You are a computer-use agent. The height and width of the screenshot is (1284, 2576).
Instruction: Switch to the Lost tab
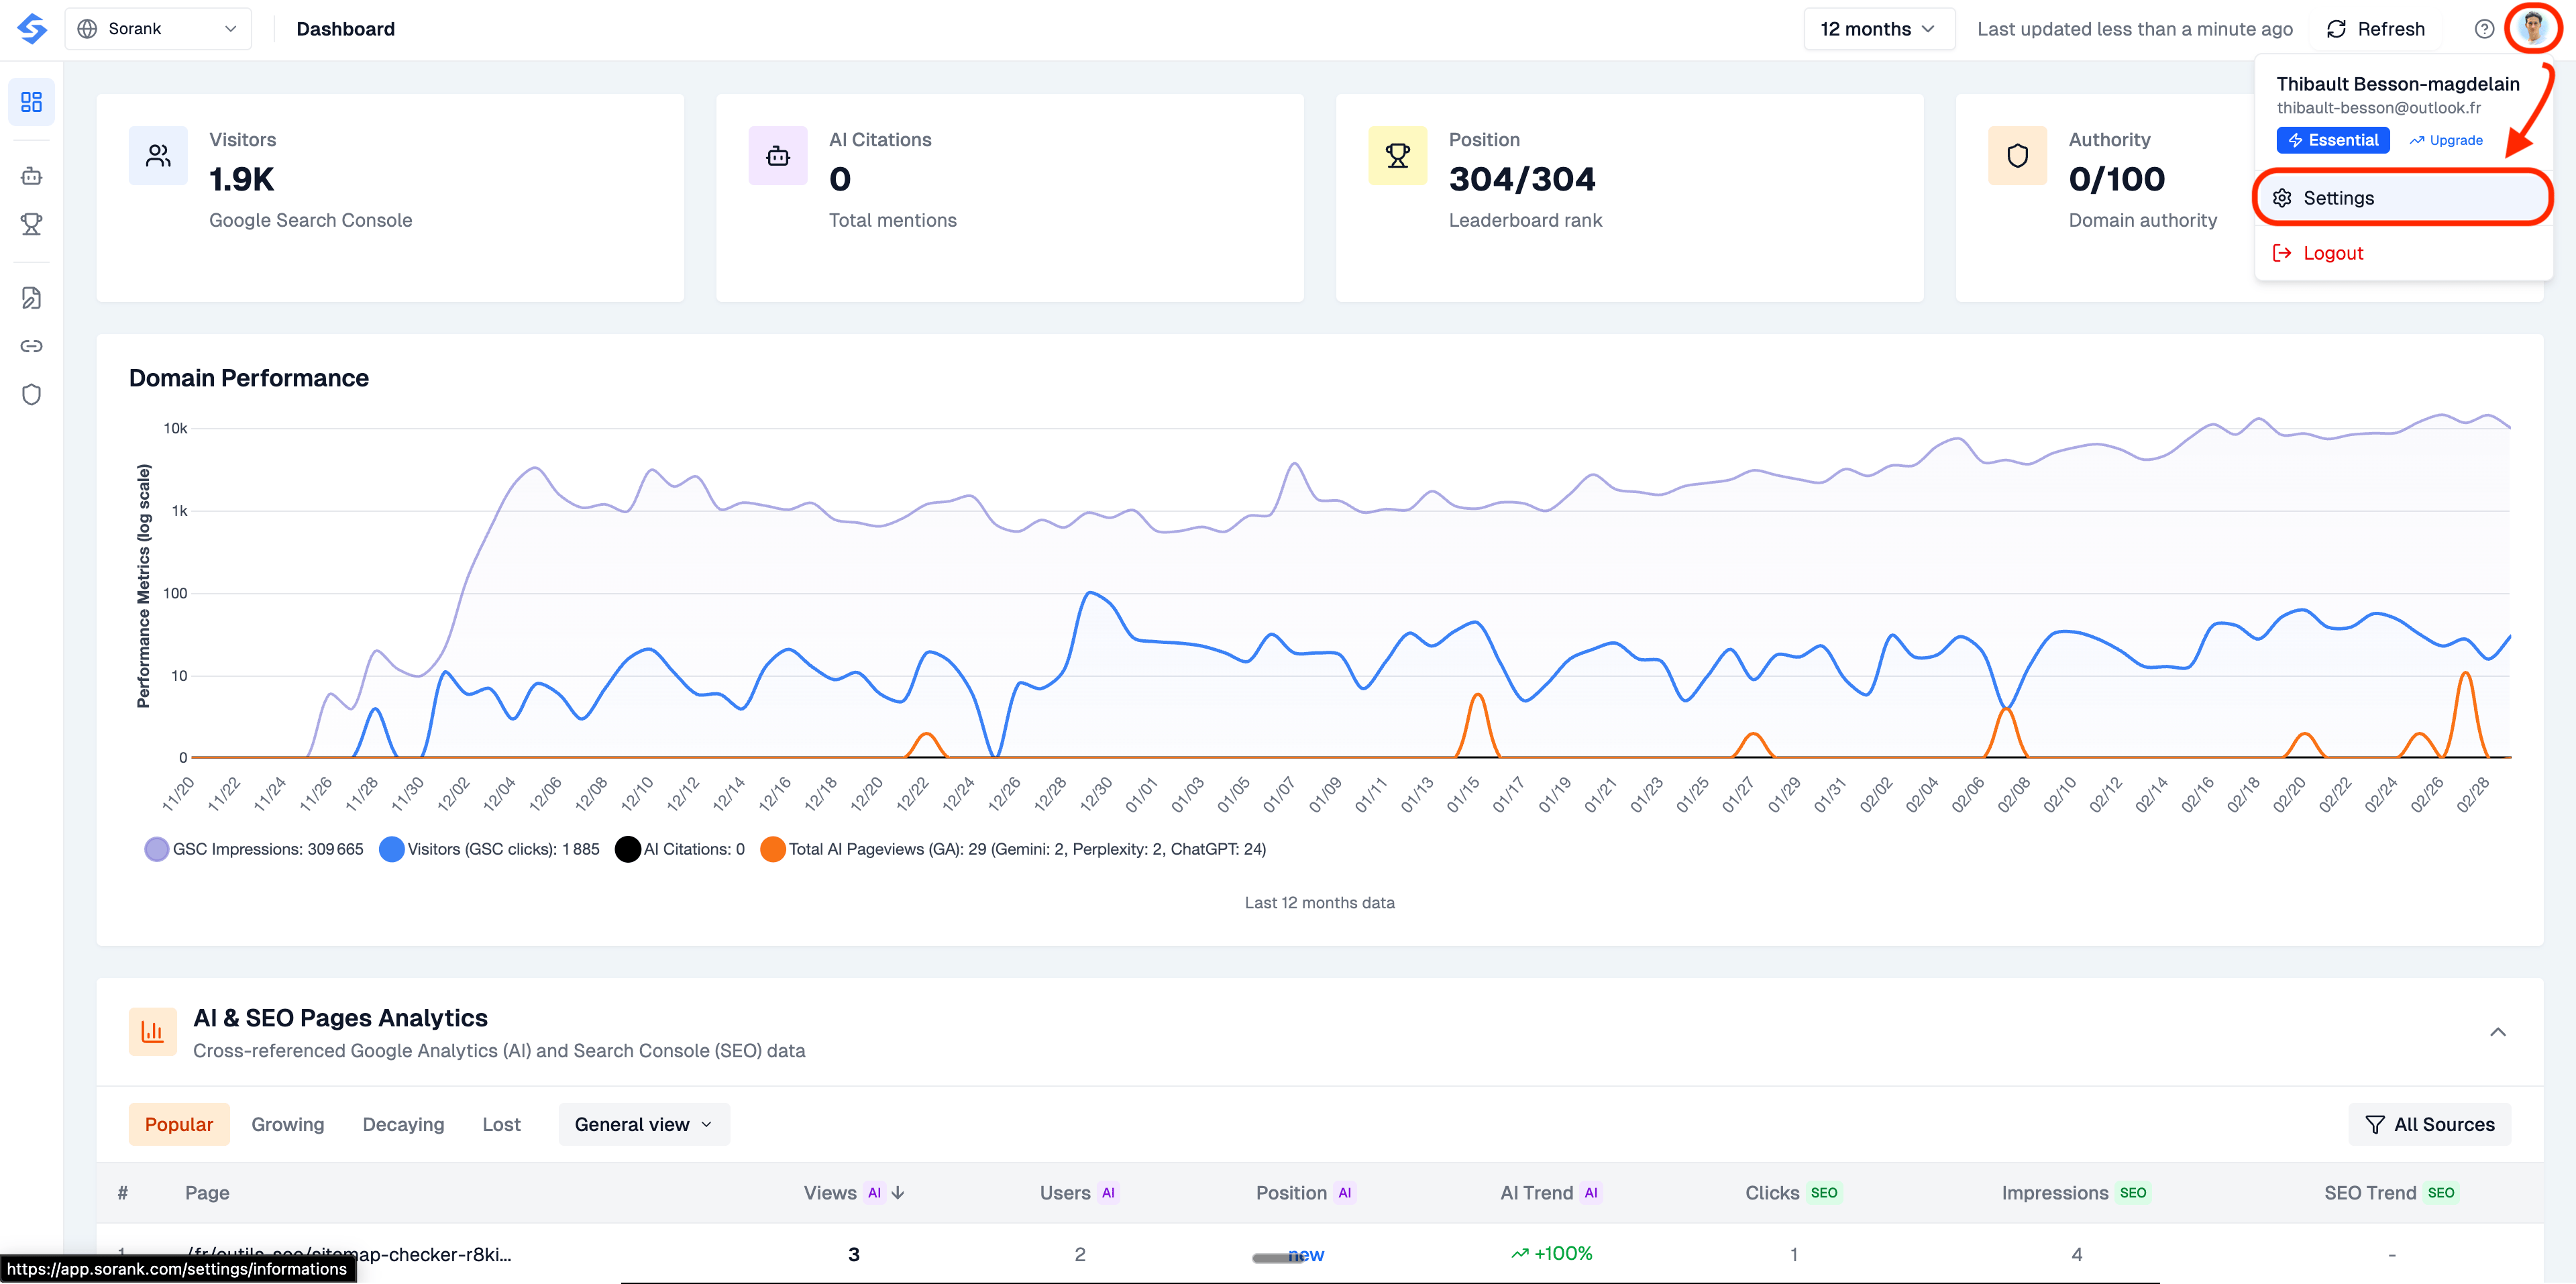tap(501, 1125)
